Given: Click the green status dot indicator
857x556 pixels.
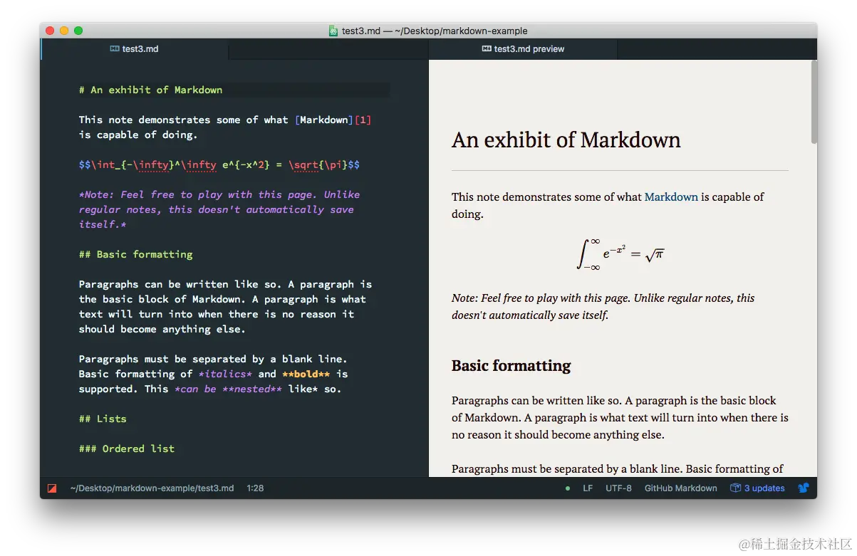Looking at the screenshot, I should coord(568,488).
